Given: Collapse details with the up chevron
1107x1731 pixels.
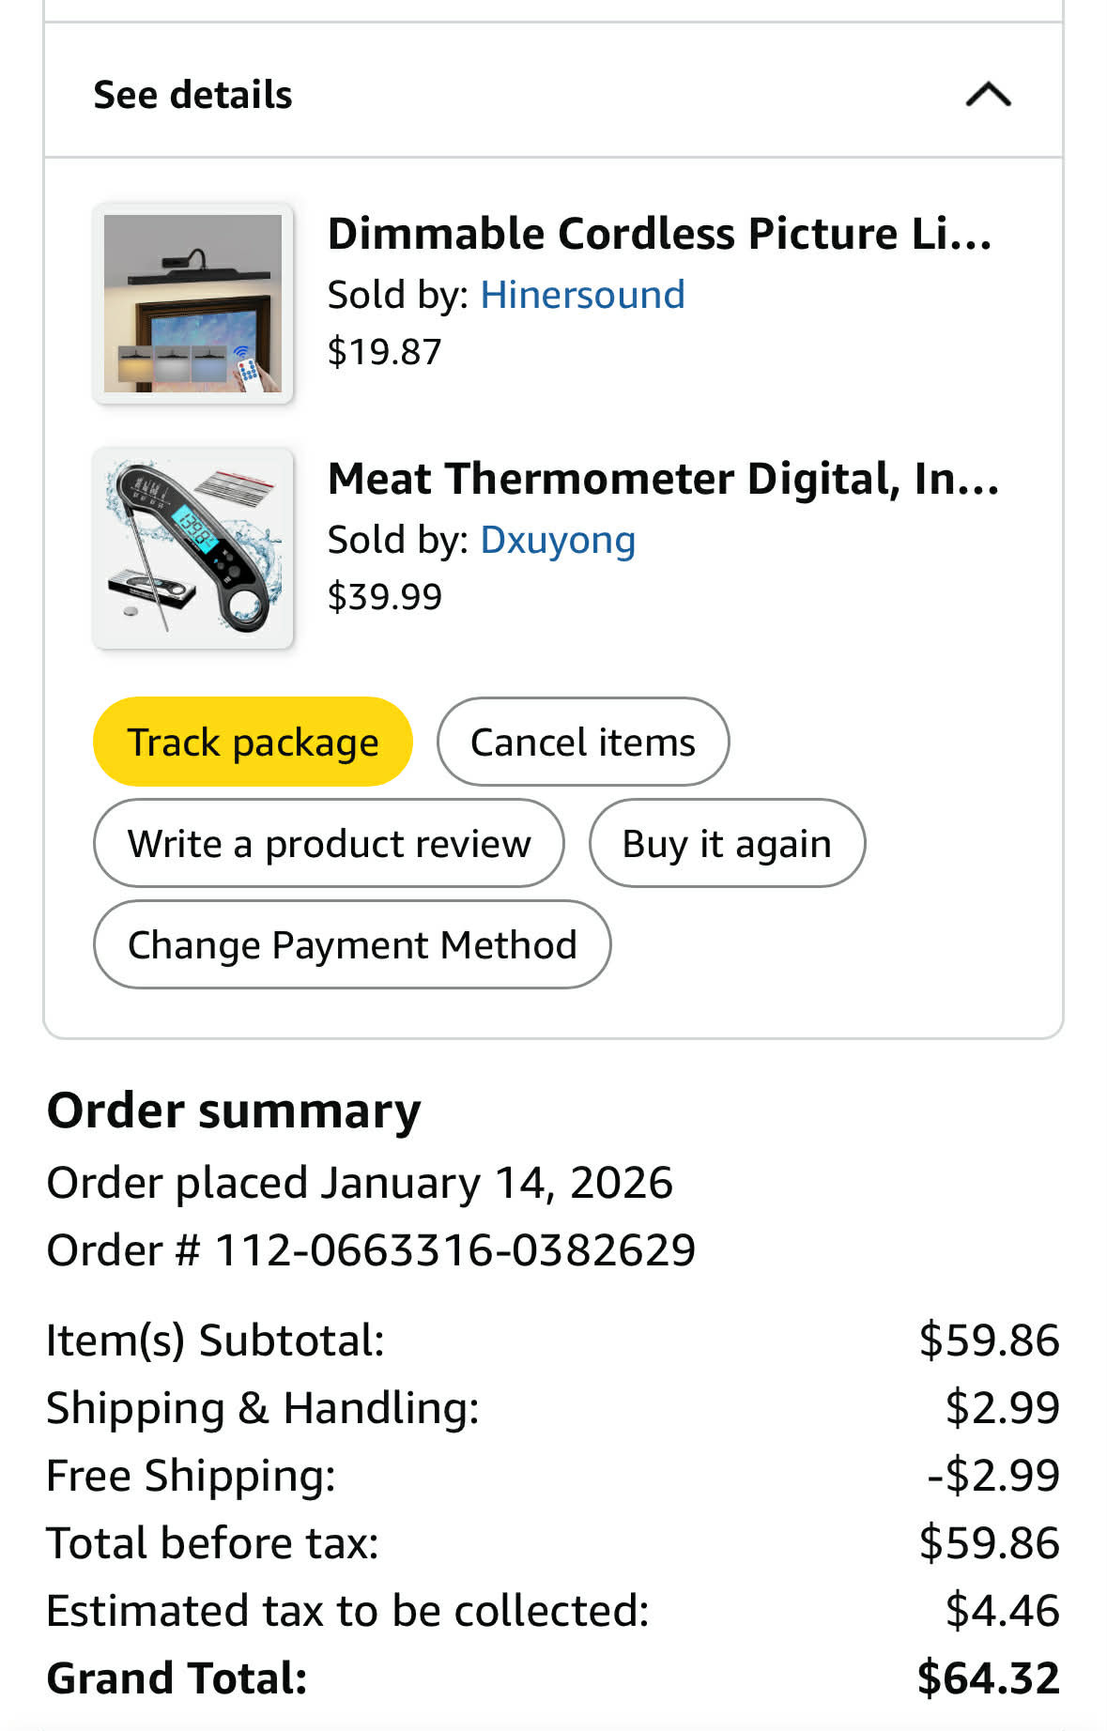Looking at the screenshot, I should tap(988, 95).
